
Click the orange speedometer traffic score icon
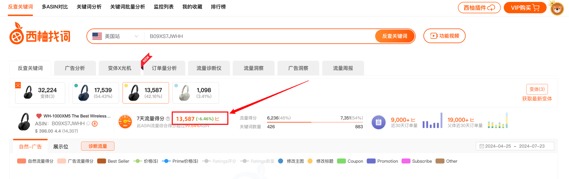coord(125,122)
